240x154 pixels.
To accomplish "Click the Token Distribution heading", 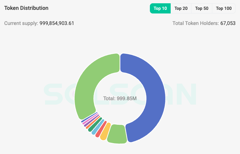I will click(x=26, y=8).
